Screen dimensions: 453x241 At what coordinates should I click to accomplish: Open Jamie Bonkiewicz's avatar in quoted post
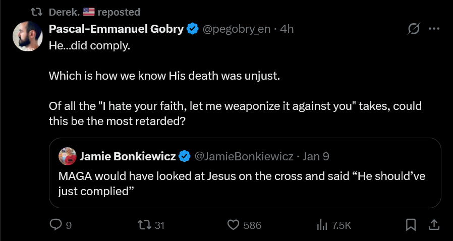click(x=67, y=156)
